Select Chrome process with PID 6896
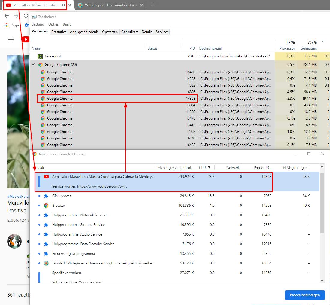This screenshot has height=305, width=330. tap(180, 92)
